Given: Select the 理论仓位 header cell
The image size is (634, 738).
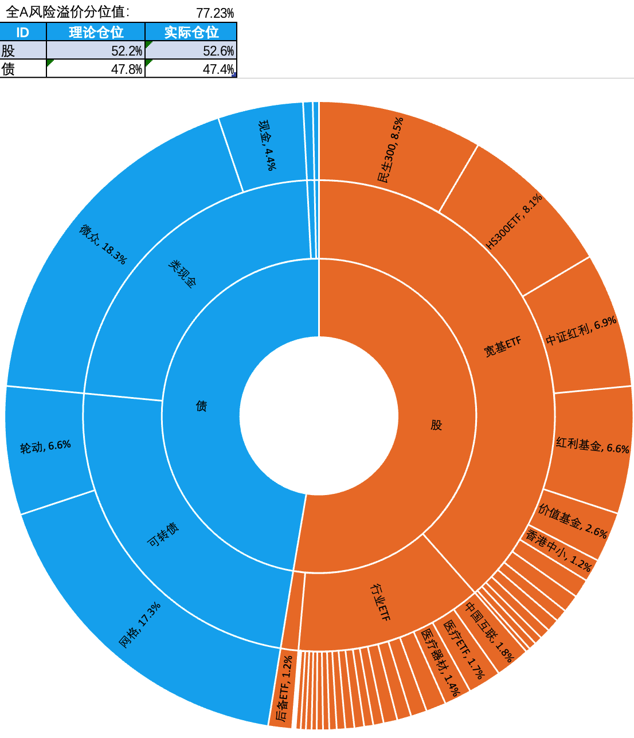Looking at the screenshot, I should click(96, 32).
